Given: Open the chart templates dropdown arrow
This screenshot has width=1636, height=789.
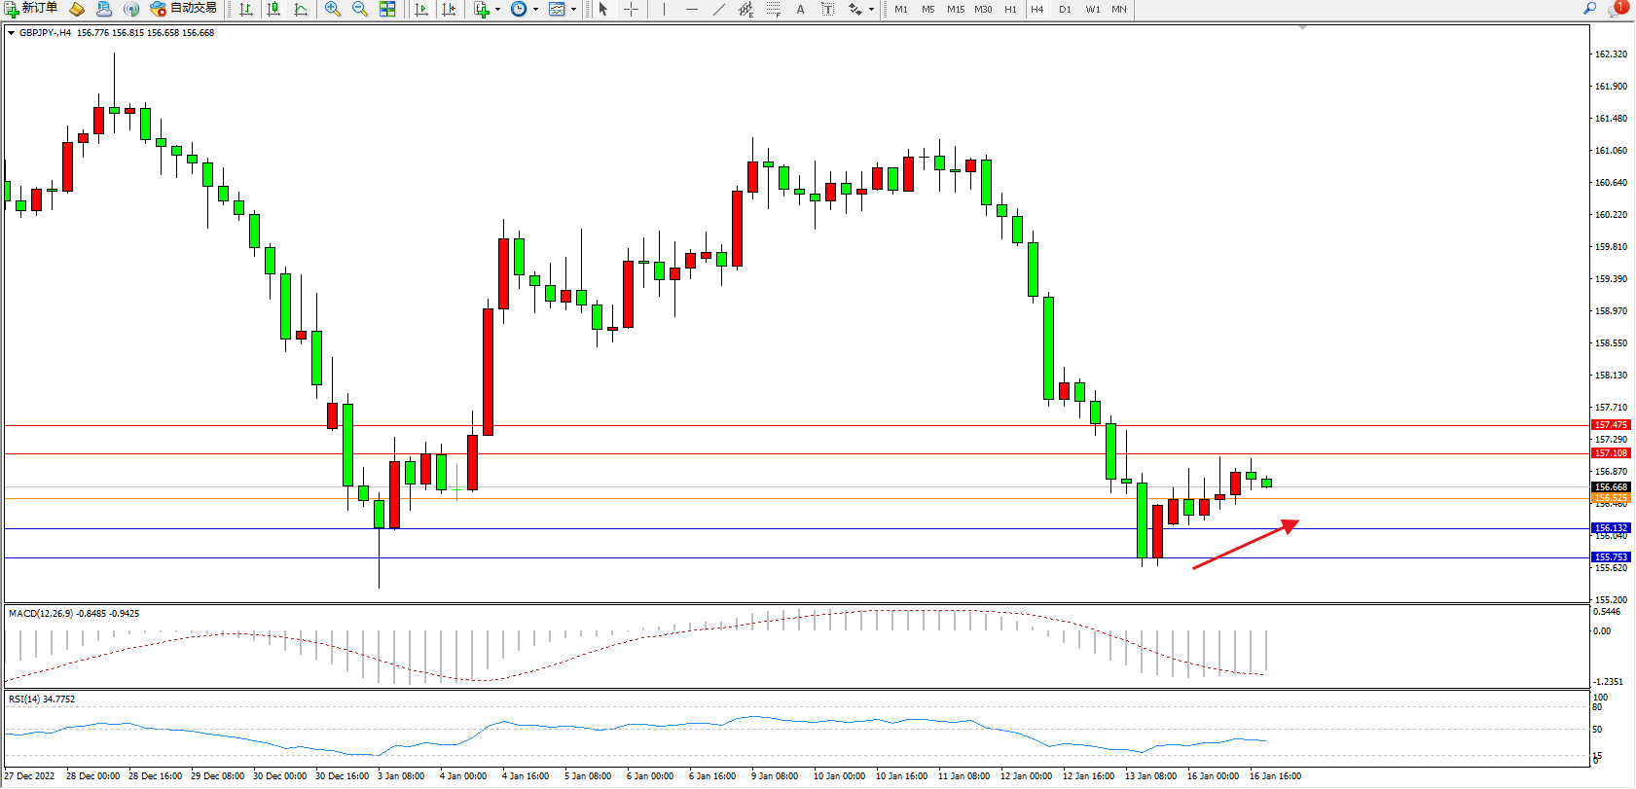Looking at the screenshot, I should pos(573,10).
